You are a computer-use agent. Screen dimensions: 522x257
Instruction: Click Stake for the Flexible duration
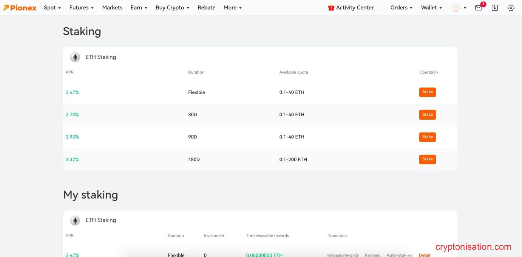tap(427, 92)
